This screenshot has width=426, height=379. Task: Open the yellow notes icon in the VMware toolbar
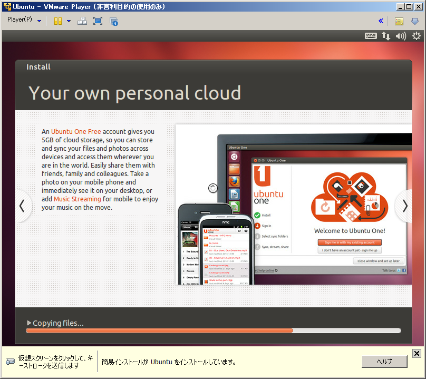[399, 21]
